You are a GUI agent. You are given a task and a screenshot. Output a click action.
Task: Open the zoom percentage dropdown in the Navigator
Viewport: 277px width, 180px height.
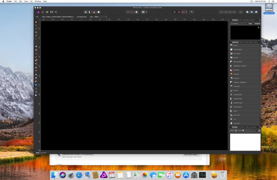coord(255,131)
